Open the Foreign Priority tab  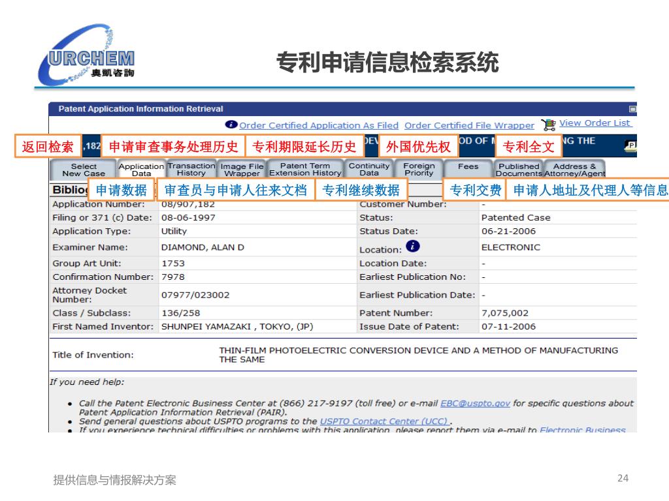click(x=419, y=170)
